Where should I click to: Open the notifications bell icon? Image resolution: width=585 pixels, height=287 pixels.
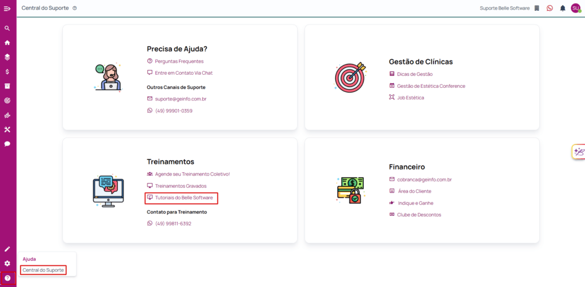tap(563, 8)
